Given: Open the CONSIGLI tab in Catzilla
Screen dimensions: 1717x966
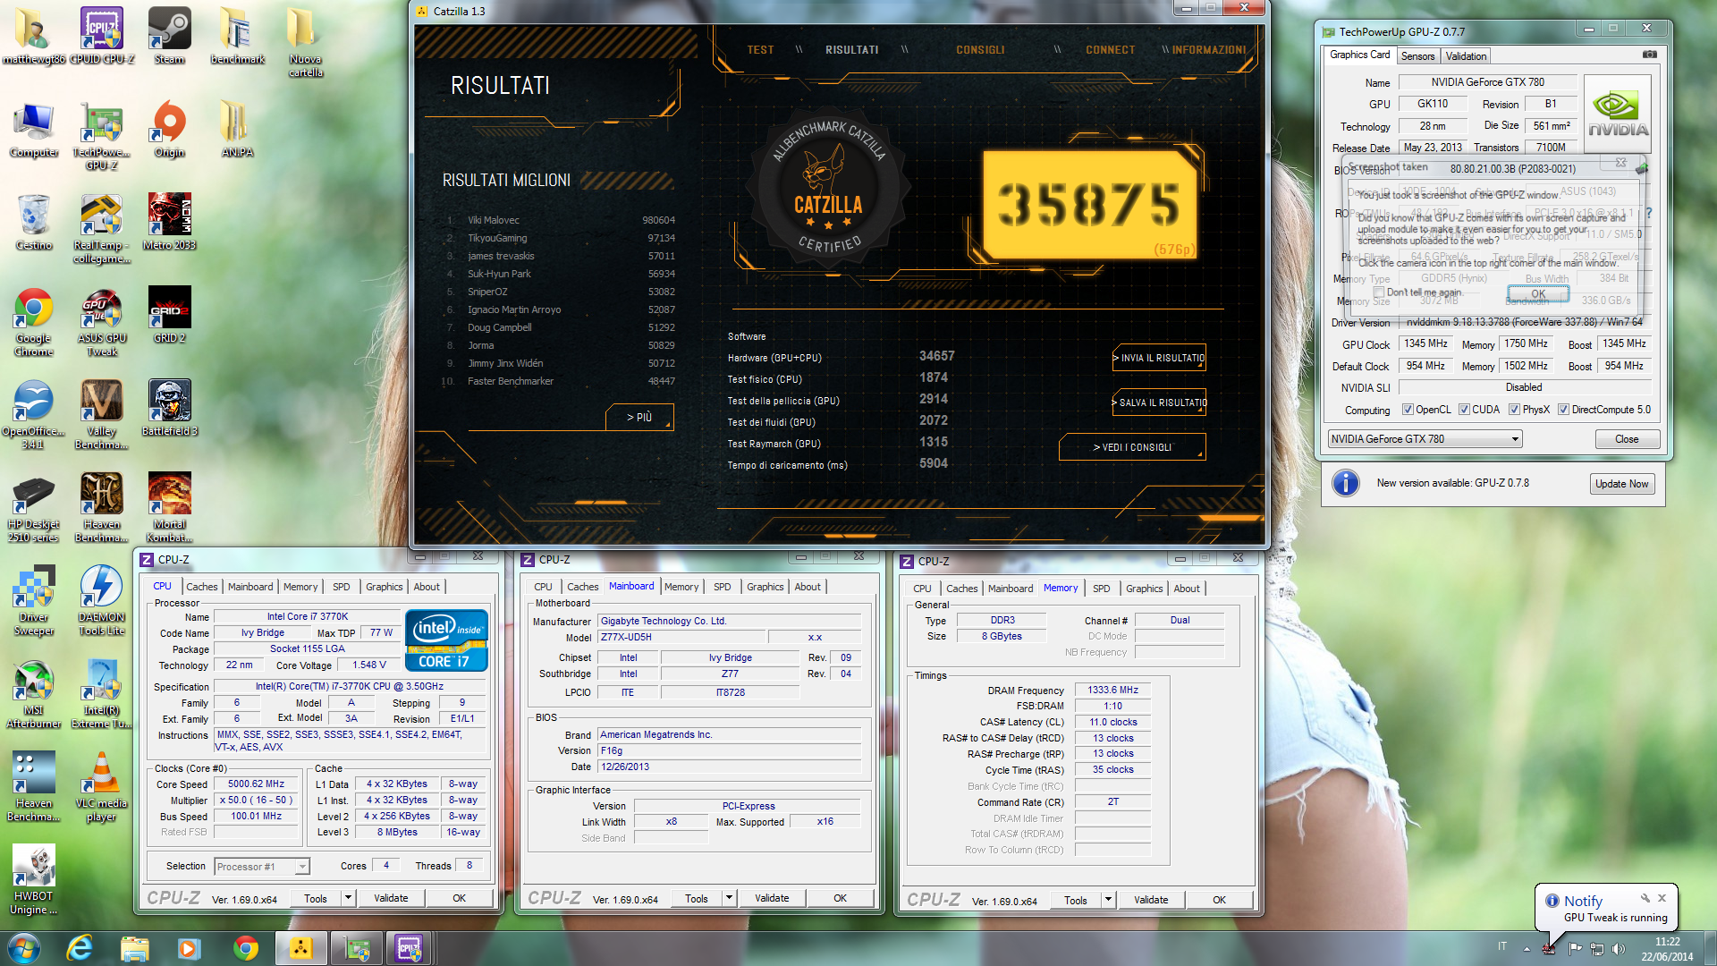Looking at the screenshot, I should click(x=980, y=50).
